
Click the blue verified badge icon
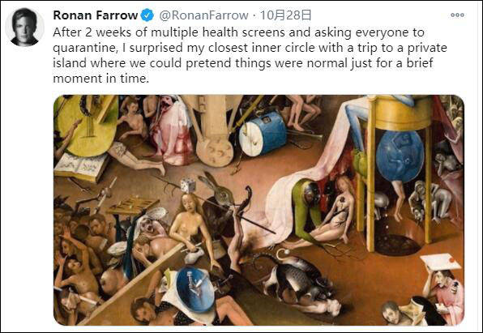click(x=147, y=15)
